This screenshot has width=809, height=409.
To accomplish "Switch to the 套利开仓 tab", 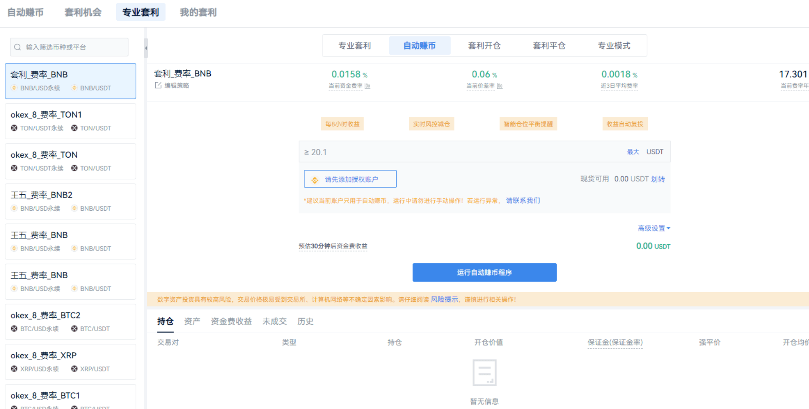I will coord(484,45).
